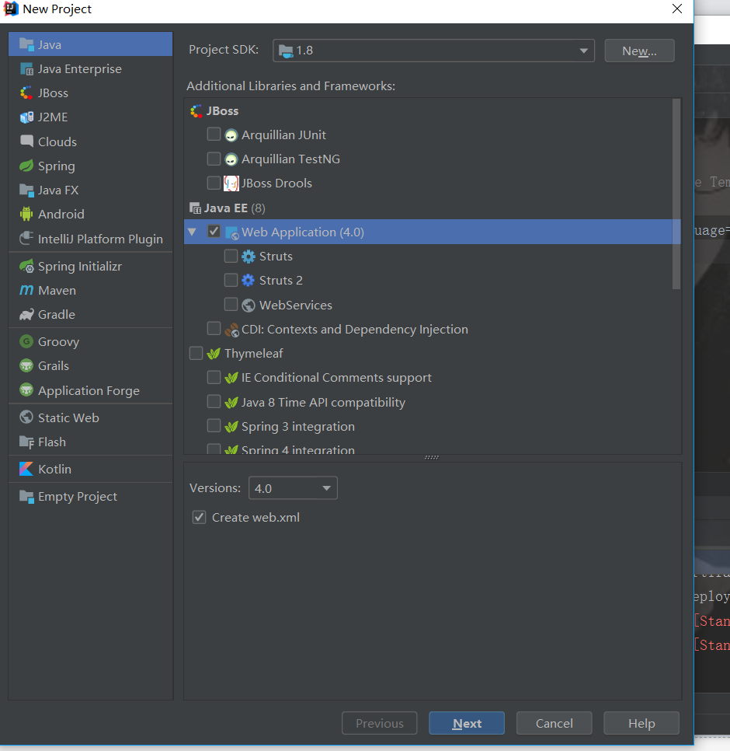Enable the Arquillian JUnit checkbox
This screenshot has height=751, width=730.
214,134
